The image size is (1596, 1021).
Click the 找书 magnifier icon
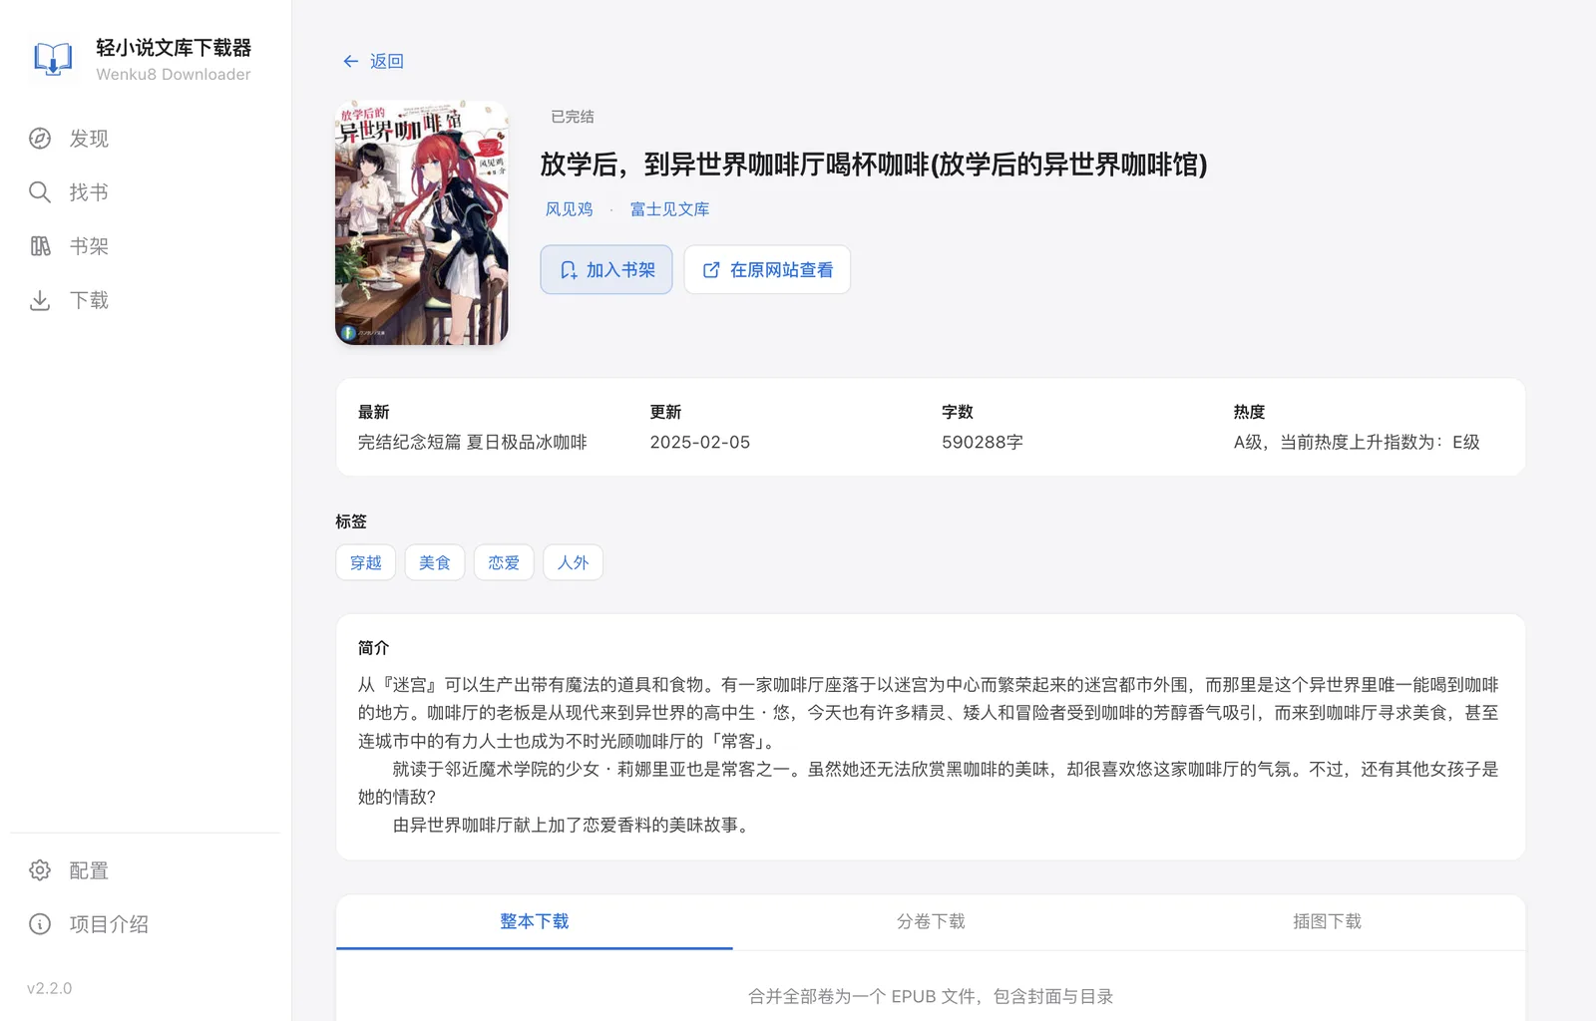[40, 192]
